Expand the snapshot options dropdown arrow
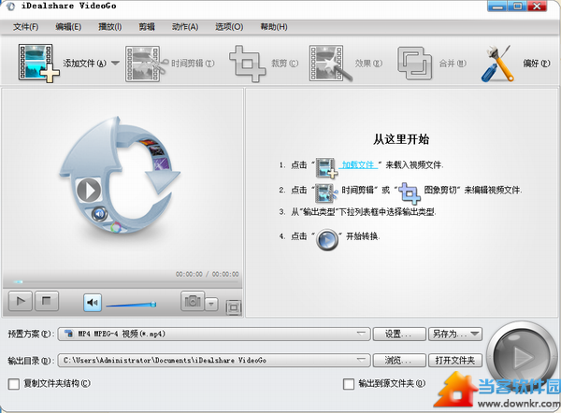Viewport: 561px width, 413px height. click(211, 305)
